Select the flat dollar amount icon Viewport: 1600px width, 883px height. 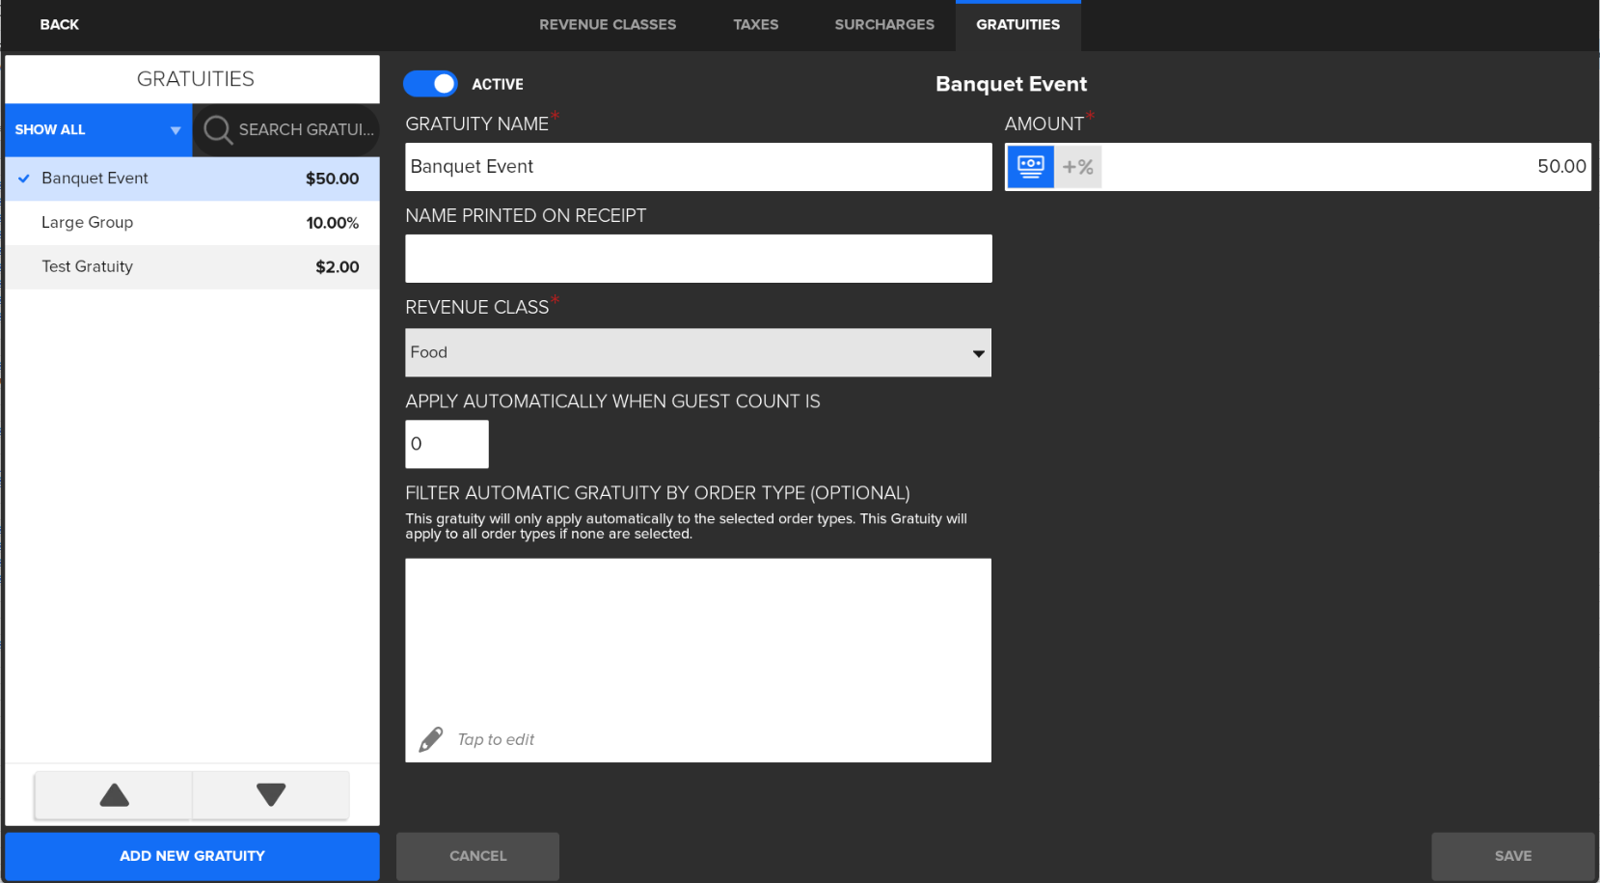tap(1030, 167)
